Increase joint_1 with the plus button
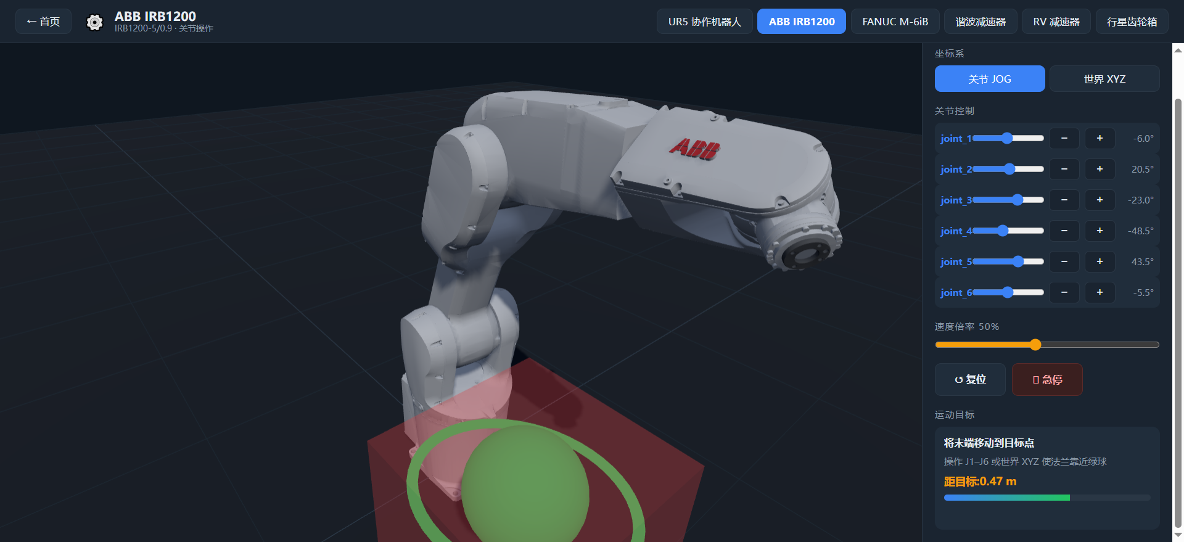Screen dimensions: 1184x542 pos(1100,138)
